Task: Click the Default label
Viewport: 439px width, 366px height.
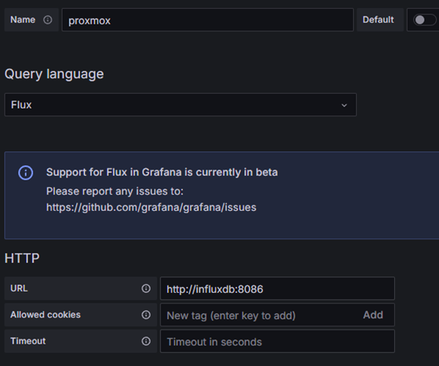Action: point(378,20)
